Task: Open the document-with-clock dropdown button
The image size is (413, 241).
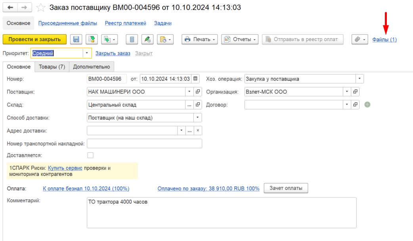Action: tap(165, 39)
